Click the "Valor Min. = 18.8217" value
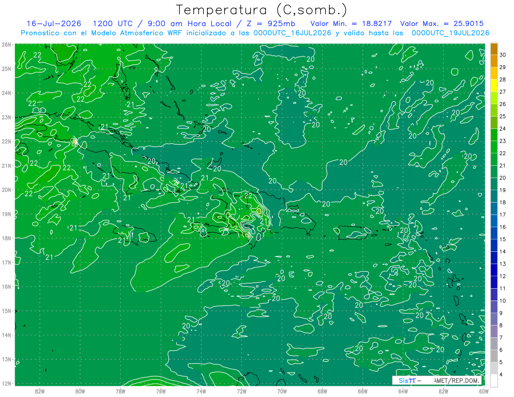514x397 pixels. click(351, 24)
